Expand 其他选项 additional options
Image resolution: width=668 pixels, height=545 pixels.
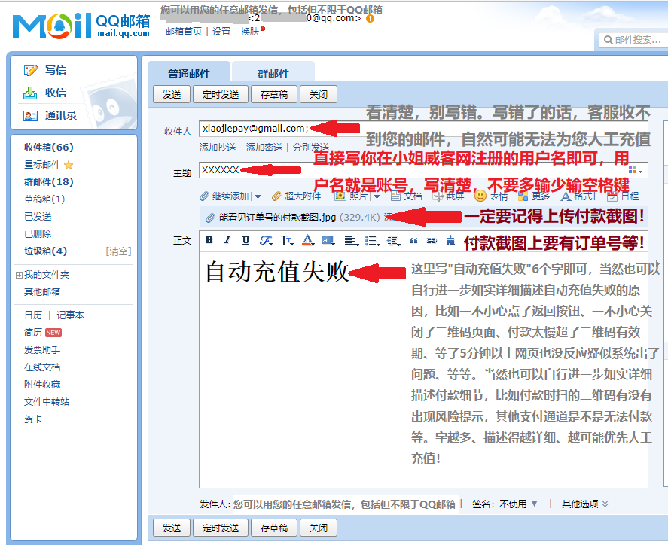point(605,504)
